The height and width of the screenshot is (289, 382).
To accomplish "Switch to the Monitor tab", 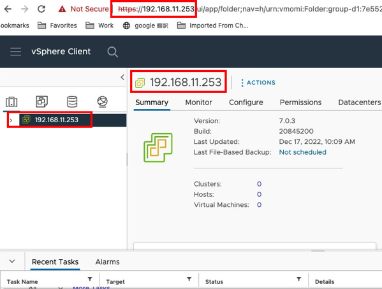I will pyautogui.click(x=198, y=102).
